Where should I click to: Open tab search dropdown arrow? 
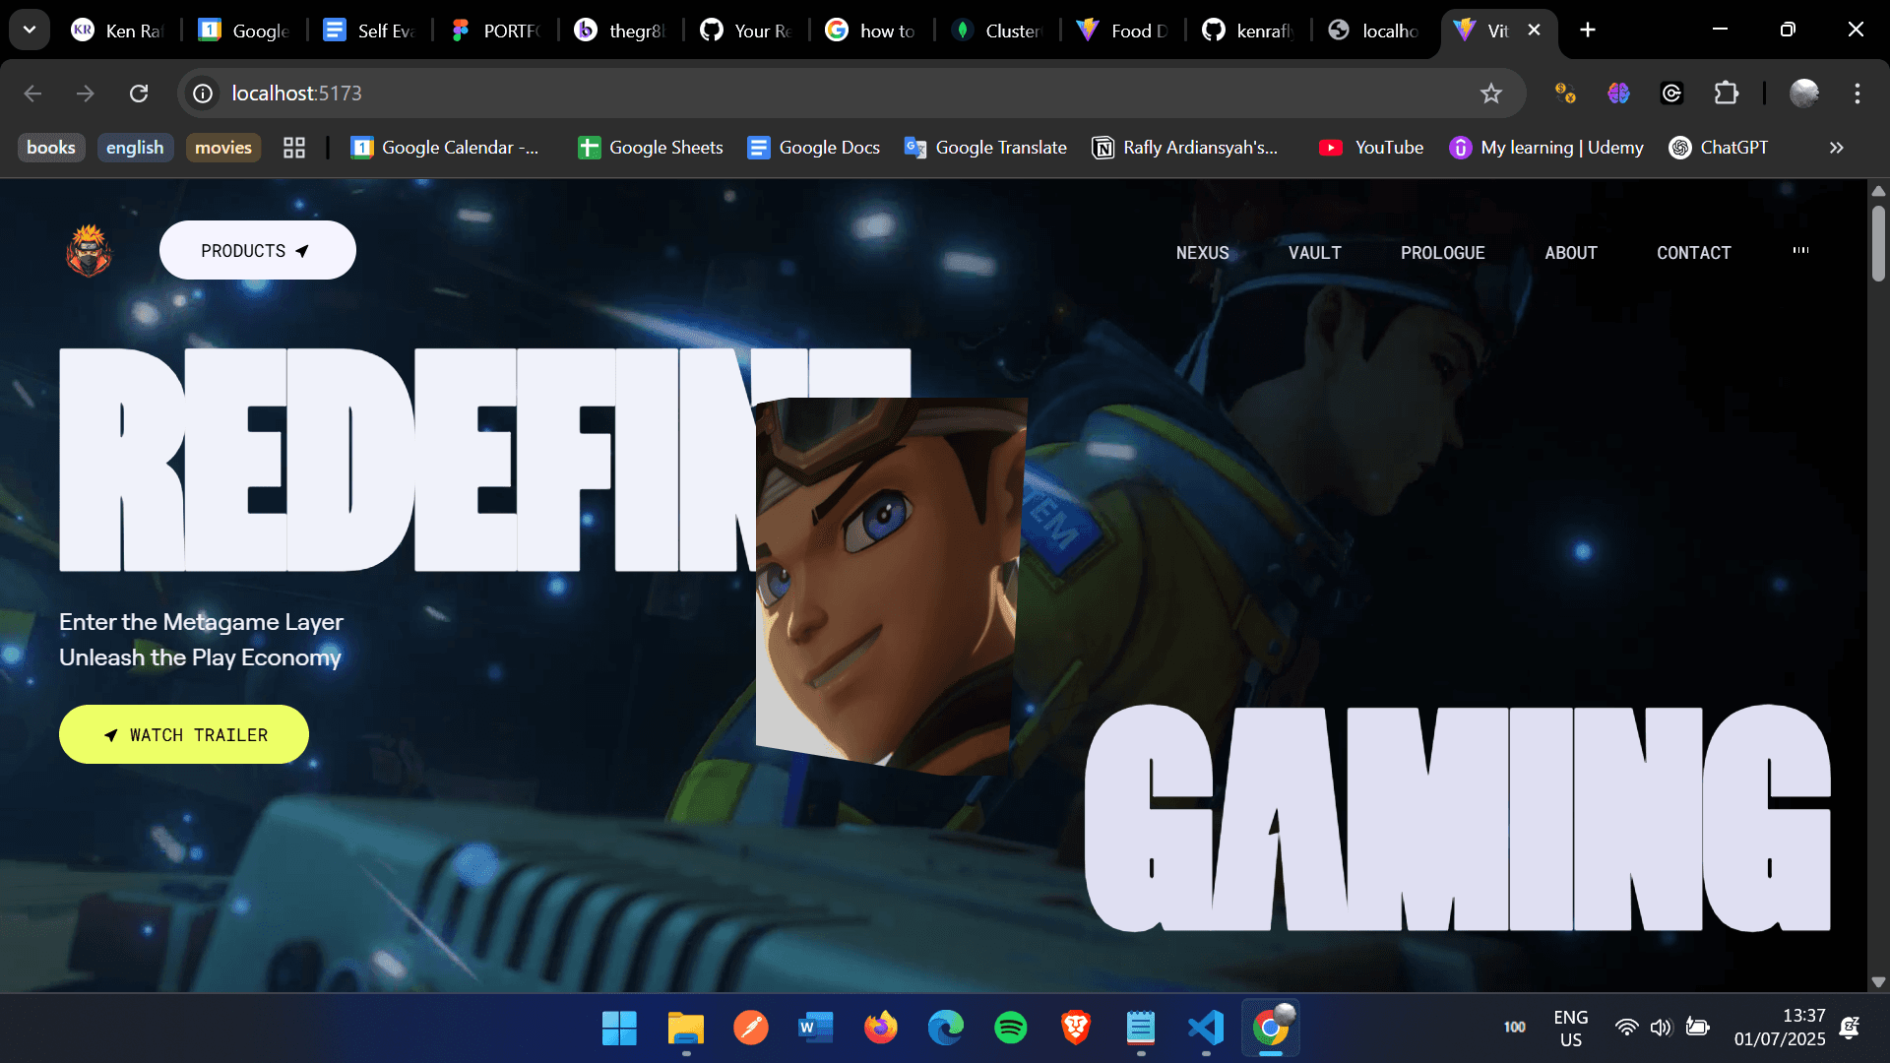tap(30, 30)
